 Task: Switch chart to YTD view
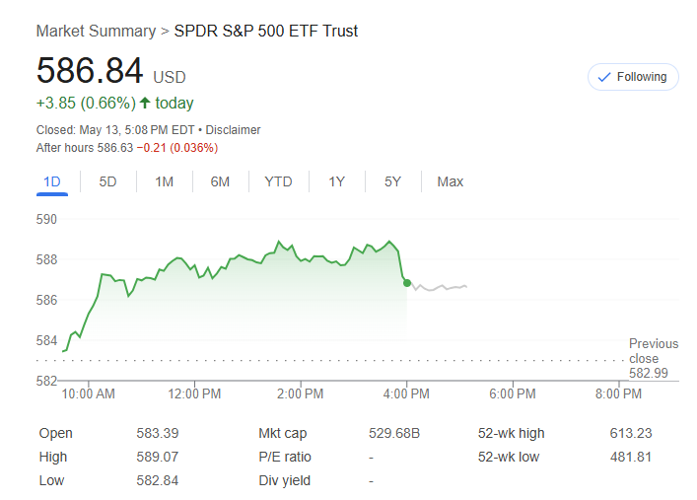(278, 181)
